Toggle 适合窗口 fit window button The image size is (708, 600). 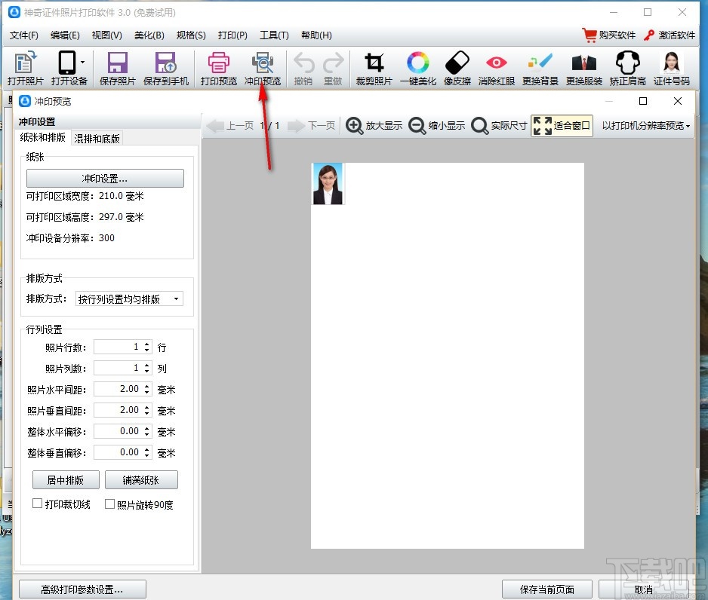pyautogui.click(x=562, y=125)
